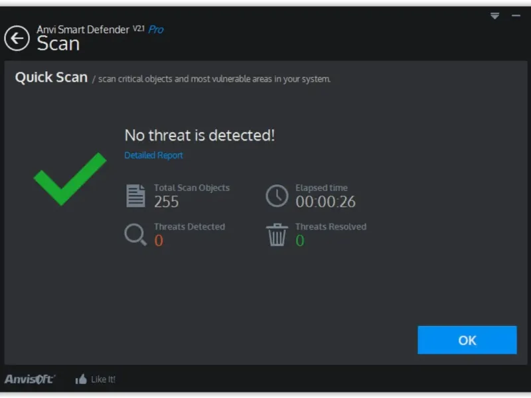Screen dimensions: 531x398
Task: Confirm results with the OK button
Action: [467, 340]
